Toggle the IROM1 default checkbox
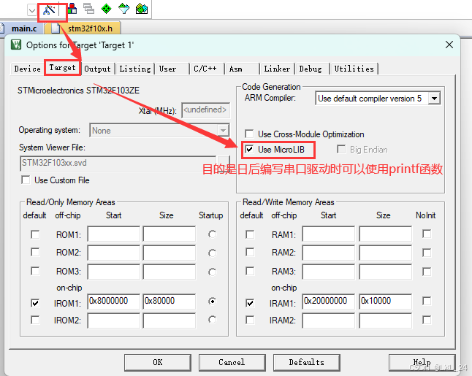Image resolution: width=472 pixels, height=376 pixels. 35,303
